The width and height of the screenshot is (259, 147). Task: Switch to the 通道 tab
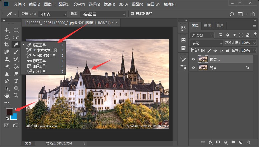point(207,26)
